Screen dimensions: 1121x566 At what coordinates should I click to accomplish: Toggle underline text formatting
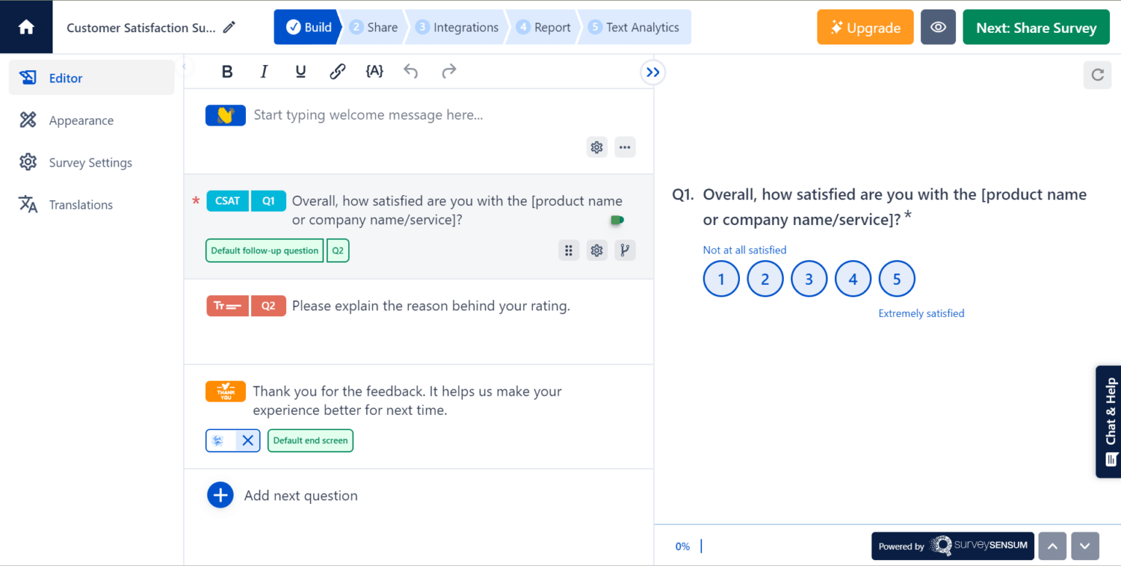point(300,71)
